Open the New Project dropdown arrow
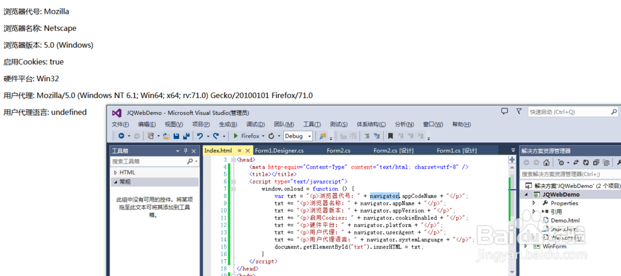The height and width of the screenshot is (276, 621). 158,136
